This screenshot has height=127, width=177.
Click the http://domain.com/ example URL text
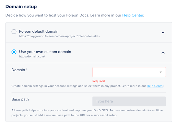coord(32,56)
